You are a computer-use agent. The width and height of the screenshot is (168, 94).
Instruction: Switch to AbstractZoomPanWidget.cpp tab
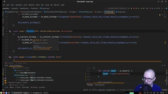tap(56, 12)
